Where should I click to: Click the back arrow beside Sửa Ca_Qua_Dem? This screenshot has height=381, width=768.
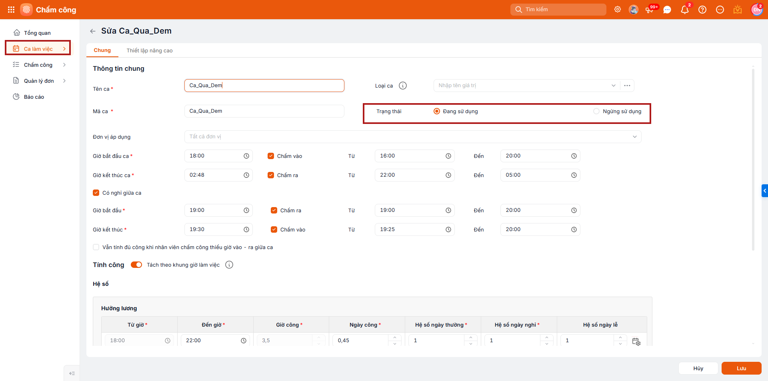pos(93,31)
